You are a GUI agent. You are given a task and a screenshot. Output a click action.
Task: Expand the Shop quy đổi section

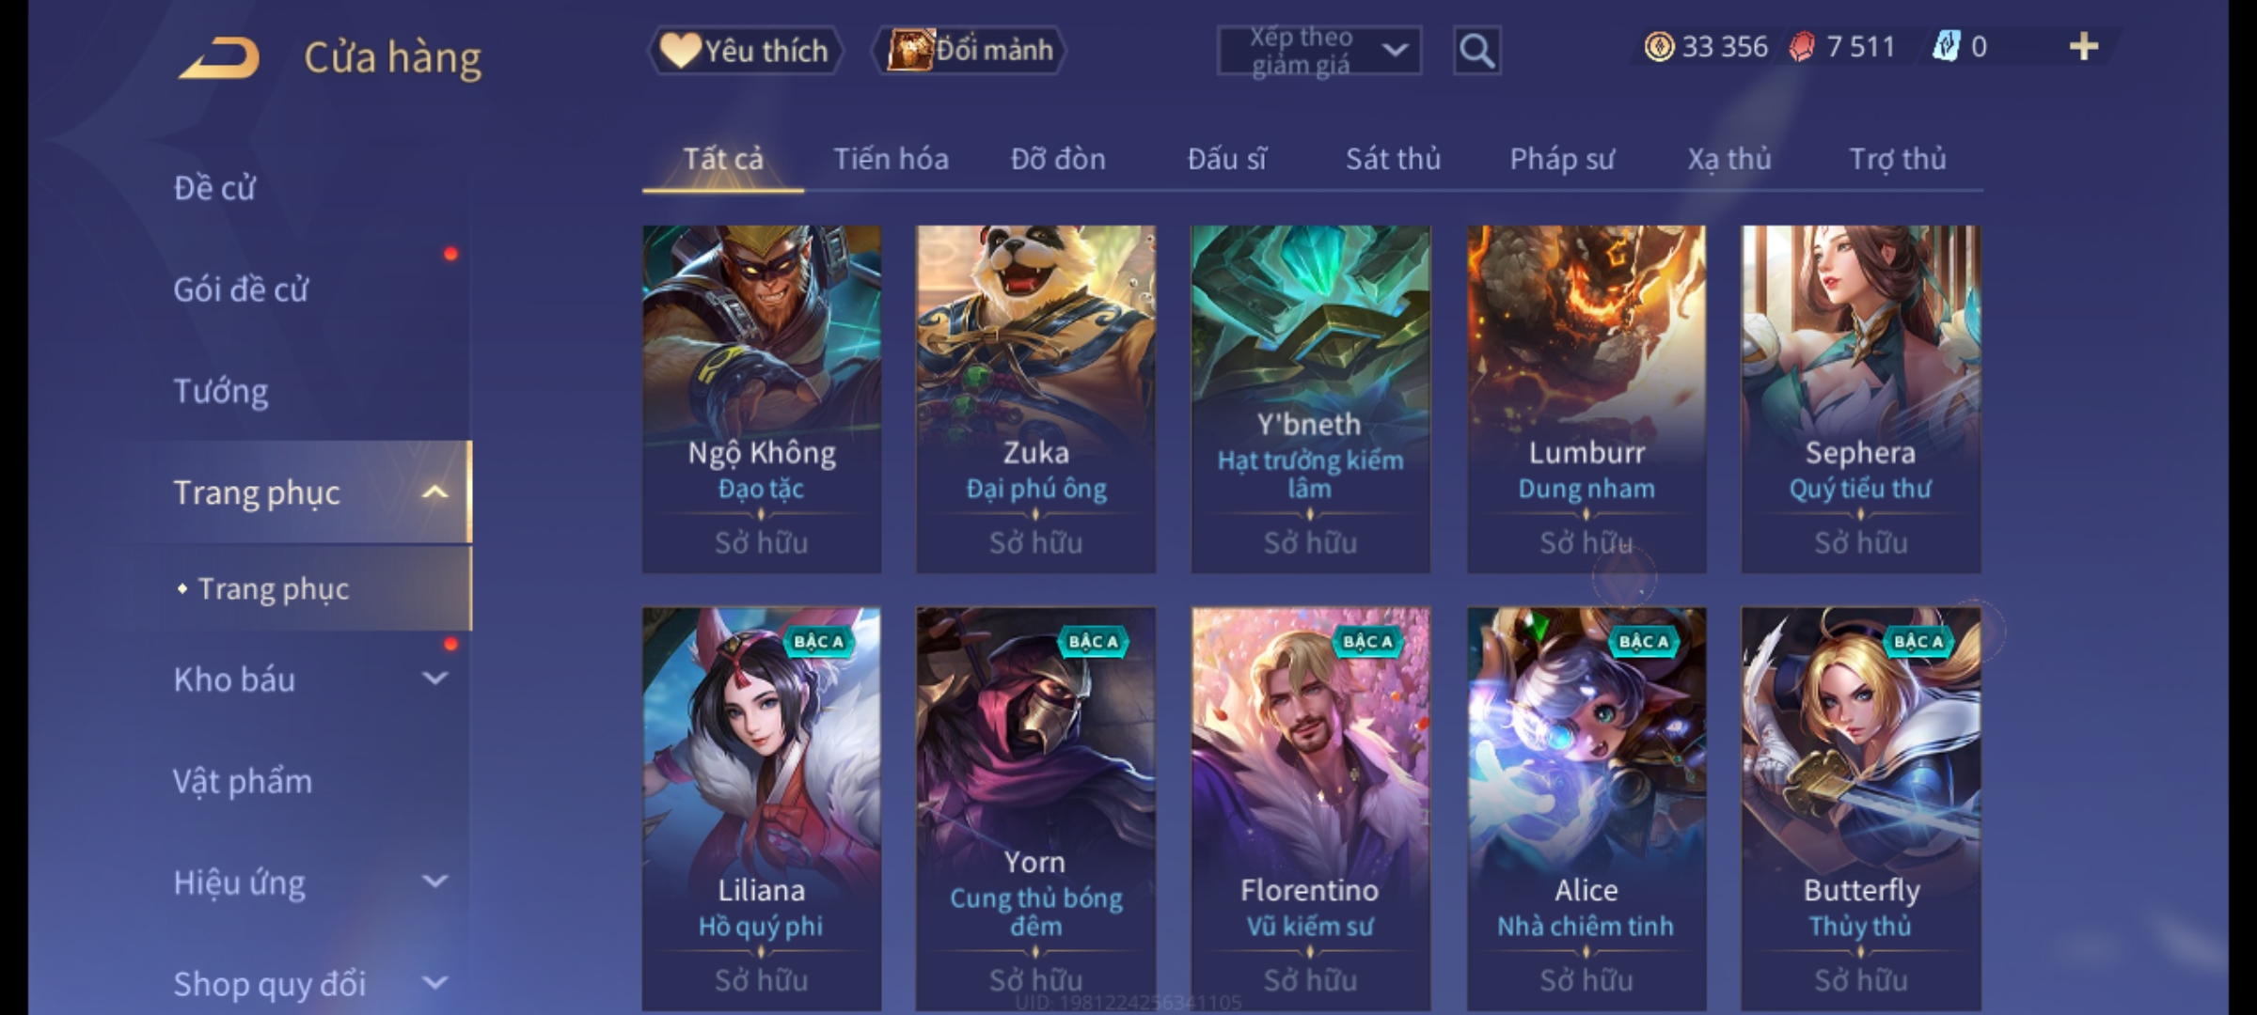click(x=434, y=983)
